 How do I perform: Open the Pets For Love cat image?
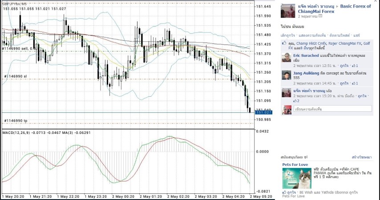297,178
